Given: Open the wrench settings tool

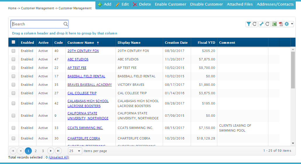Looking at the screenshot, I should (x=261, y=24).
